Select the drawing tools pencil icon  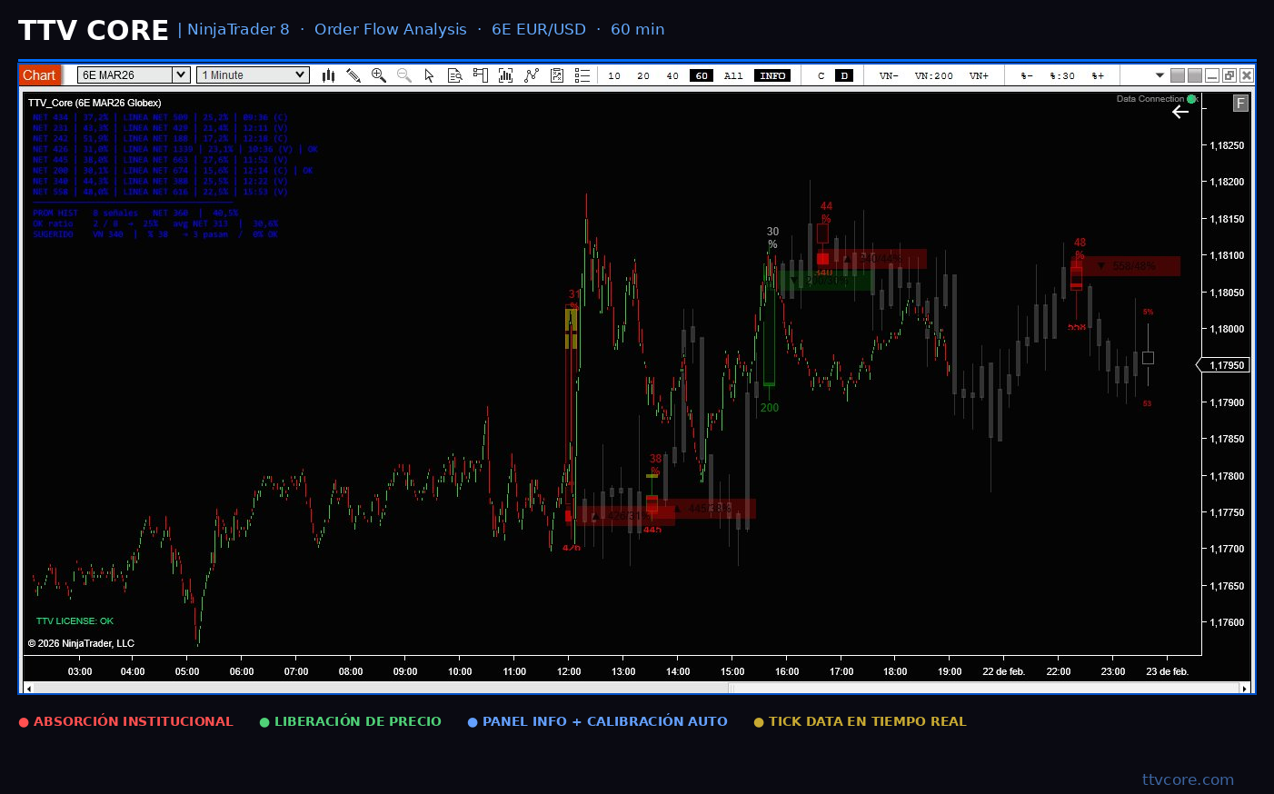click(353, 75)
